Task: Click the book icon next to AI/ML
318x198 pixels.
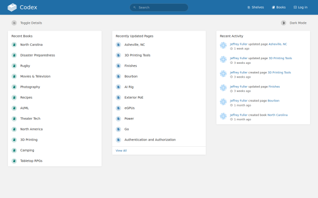Action: pyautogui.click(x=14, y=108)
